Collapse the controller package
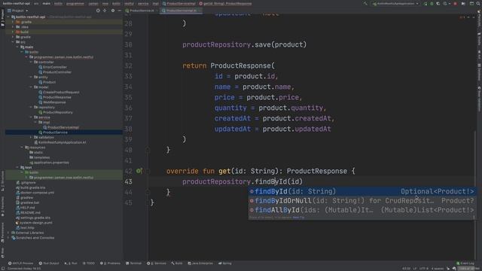 (x=31, y=62)
